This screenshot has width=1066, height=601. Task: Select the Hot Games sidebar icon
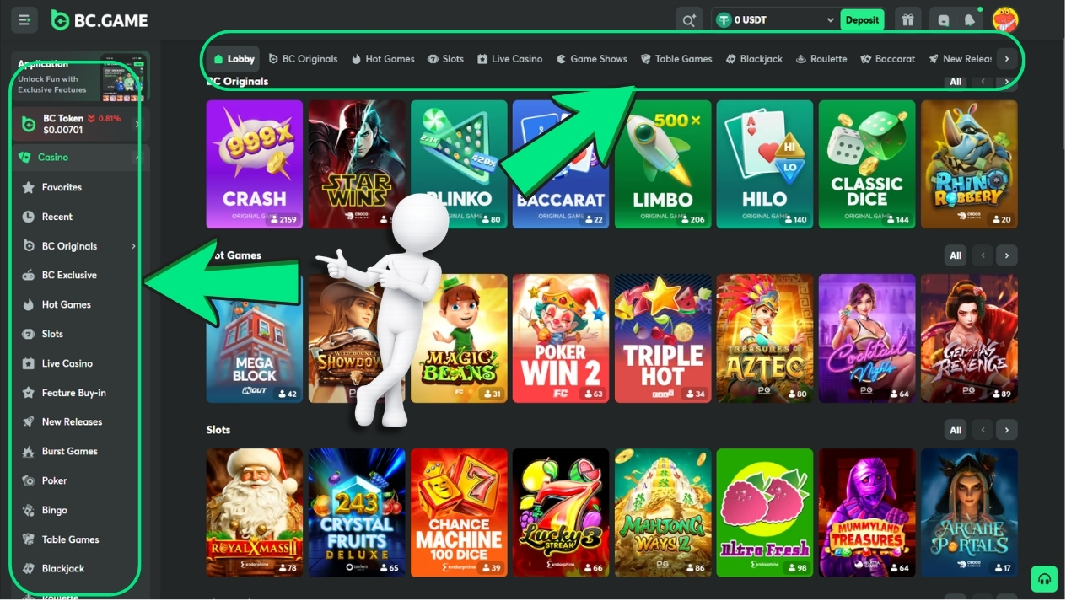click(29, 304)
